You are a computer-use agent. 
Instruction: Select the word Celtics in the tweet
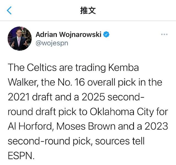[42, 67]
